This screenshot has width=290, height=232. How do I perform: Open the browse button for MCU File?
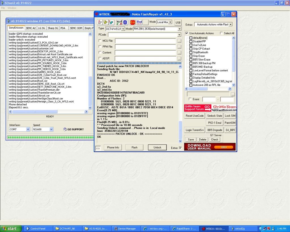[179, 41]
